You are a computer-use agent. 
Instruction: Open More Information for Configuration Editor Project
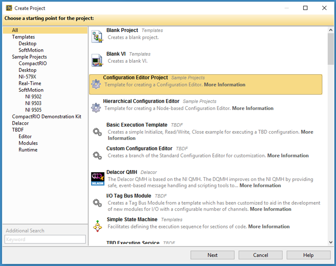click(x=225, y=85)
